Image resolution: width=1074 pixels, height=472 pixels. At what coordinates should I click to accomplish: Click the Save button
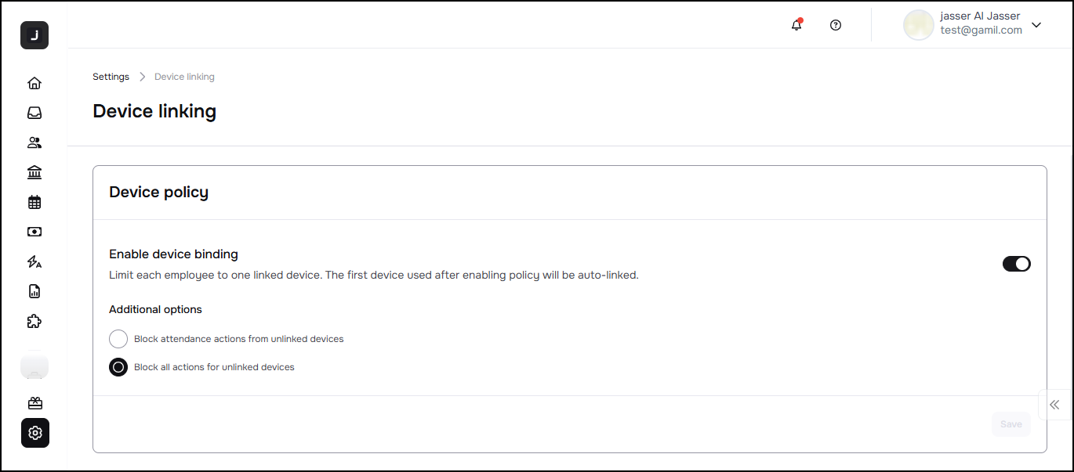click(1011, 424)
